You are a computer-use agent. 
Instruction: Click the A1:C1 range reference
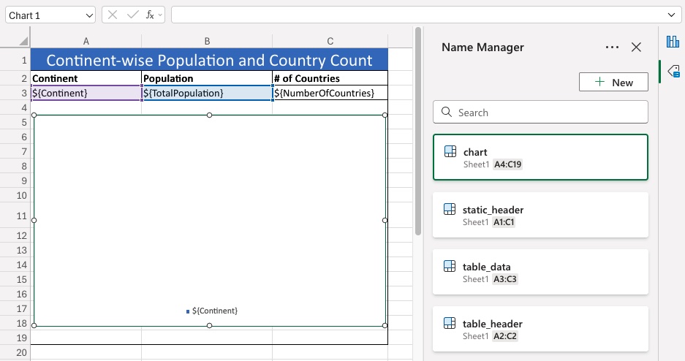[x=504, y=222]
